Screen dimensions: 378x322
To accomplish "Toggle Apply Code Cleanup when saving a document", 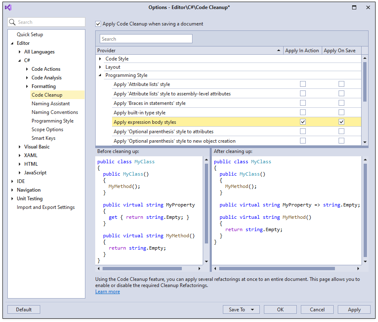I will tap(98, 24).
